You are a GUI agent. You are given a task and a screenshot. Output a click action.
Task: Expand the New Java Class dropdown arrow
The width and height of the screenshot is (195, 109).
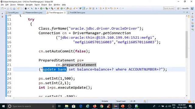(64, 8)
